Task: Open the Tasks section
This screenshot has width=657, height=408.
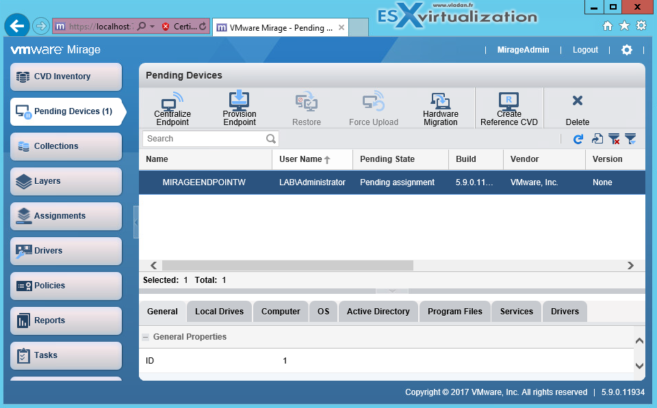Action: (x=66, y=355)
